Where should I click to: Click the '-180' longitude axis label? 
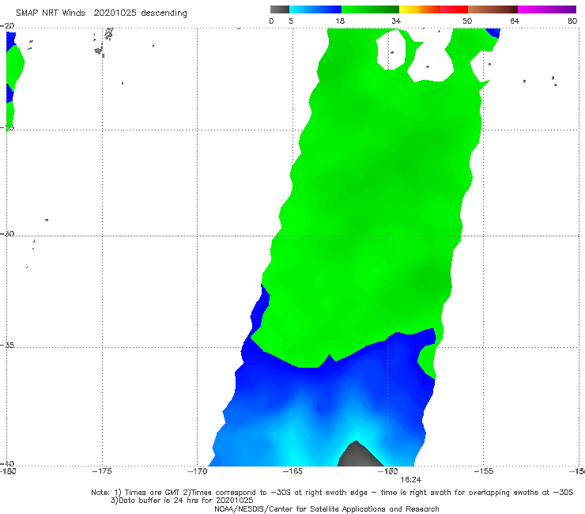tap(8, 471)
